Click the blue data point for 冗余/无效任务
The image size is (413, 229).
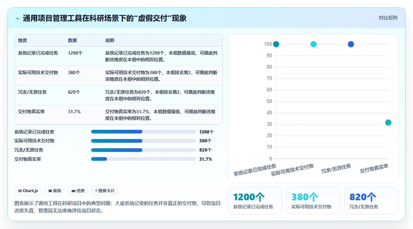[x=351, y=44]
